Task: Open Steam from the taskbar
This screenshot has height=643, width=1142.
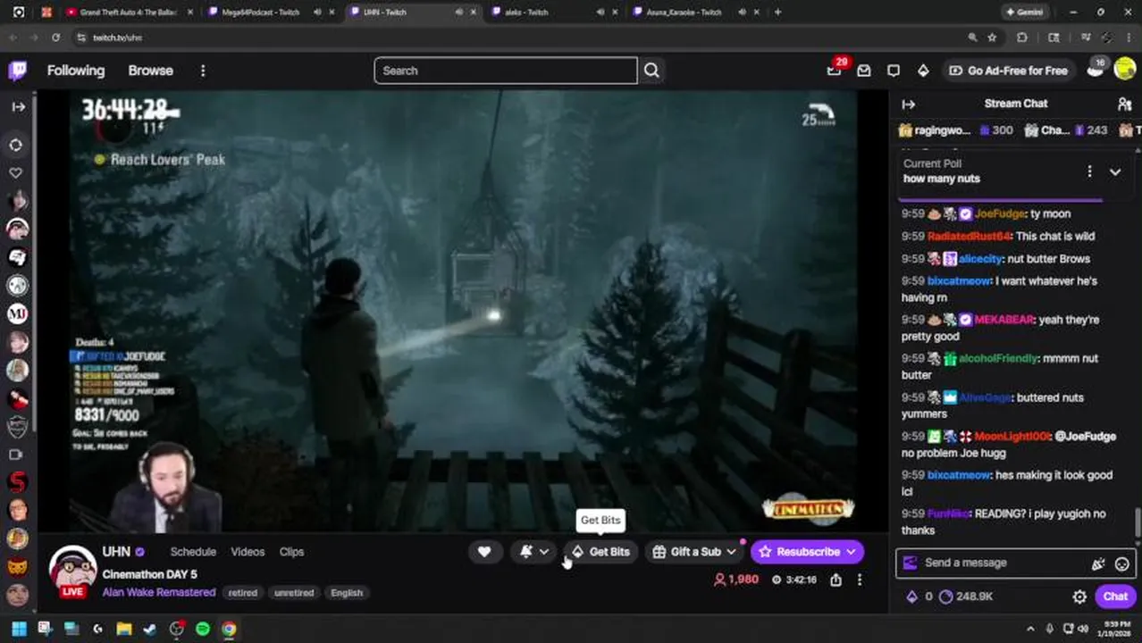Action: 150,629
